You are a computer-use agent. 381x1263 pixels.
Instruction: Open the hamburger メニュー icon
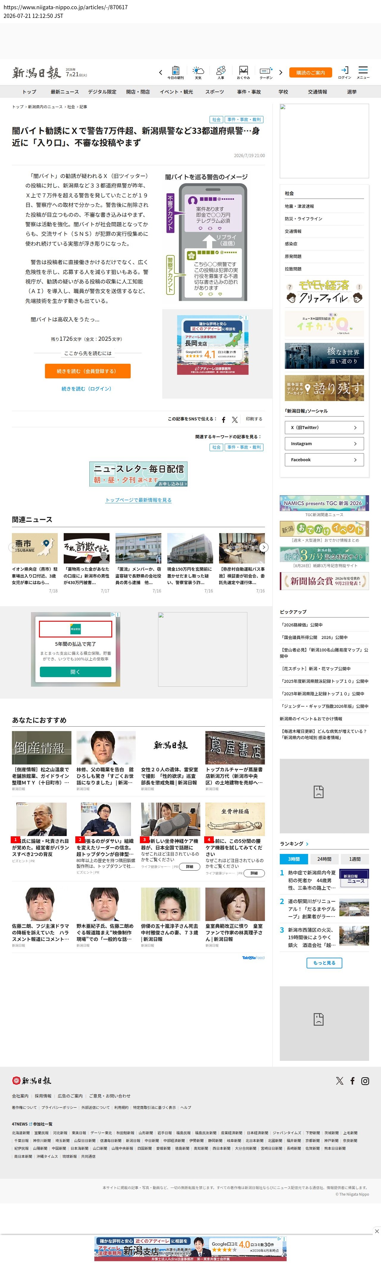[363, 72]
